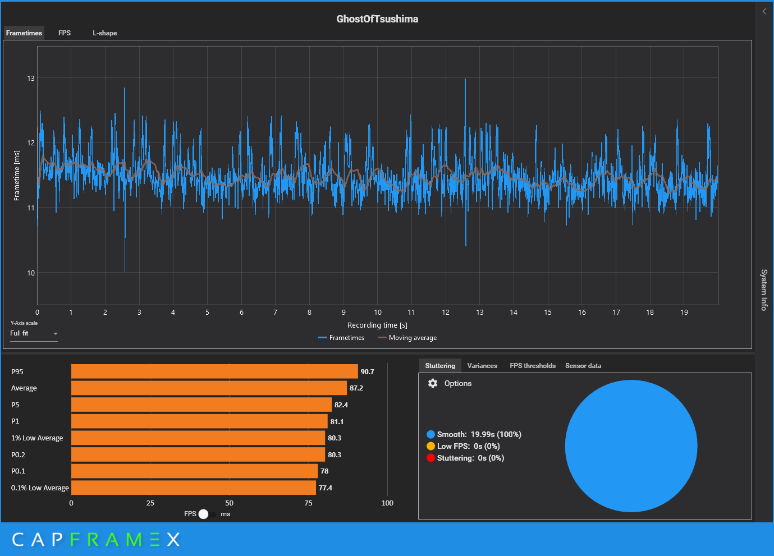Screen dimensions: 774x556
Task: Expand the System Info sidebar
Action: (x=764, y=290)
